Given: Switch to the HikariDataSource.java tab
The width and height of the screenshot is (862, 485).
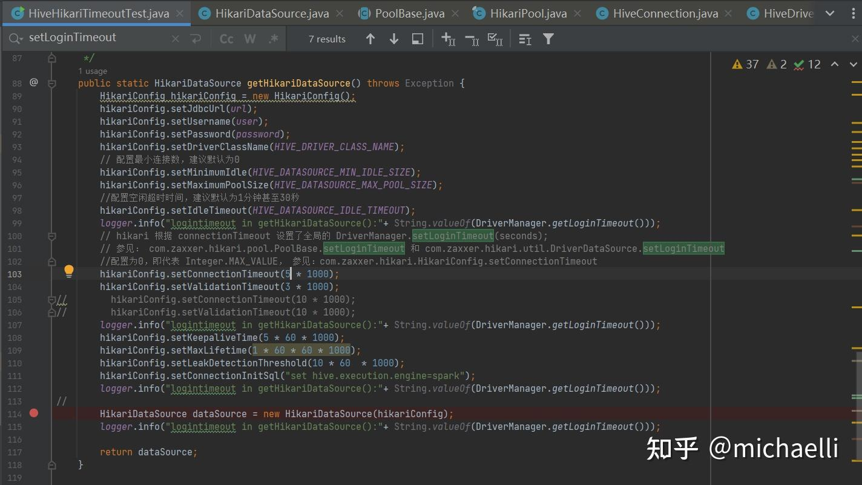Looking at the screenshot, I should (272, 13).
